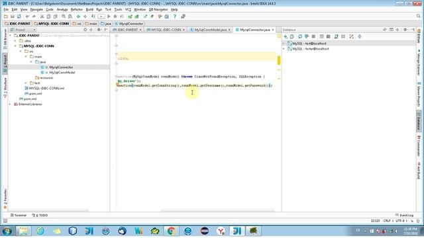Viewport: 424px width, 238px height.
Task: Open the Refactor menu
Action: 77,9
